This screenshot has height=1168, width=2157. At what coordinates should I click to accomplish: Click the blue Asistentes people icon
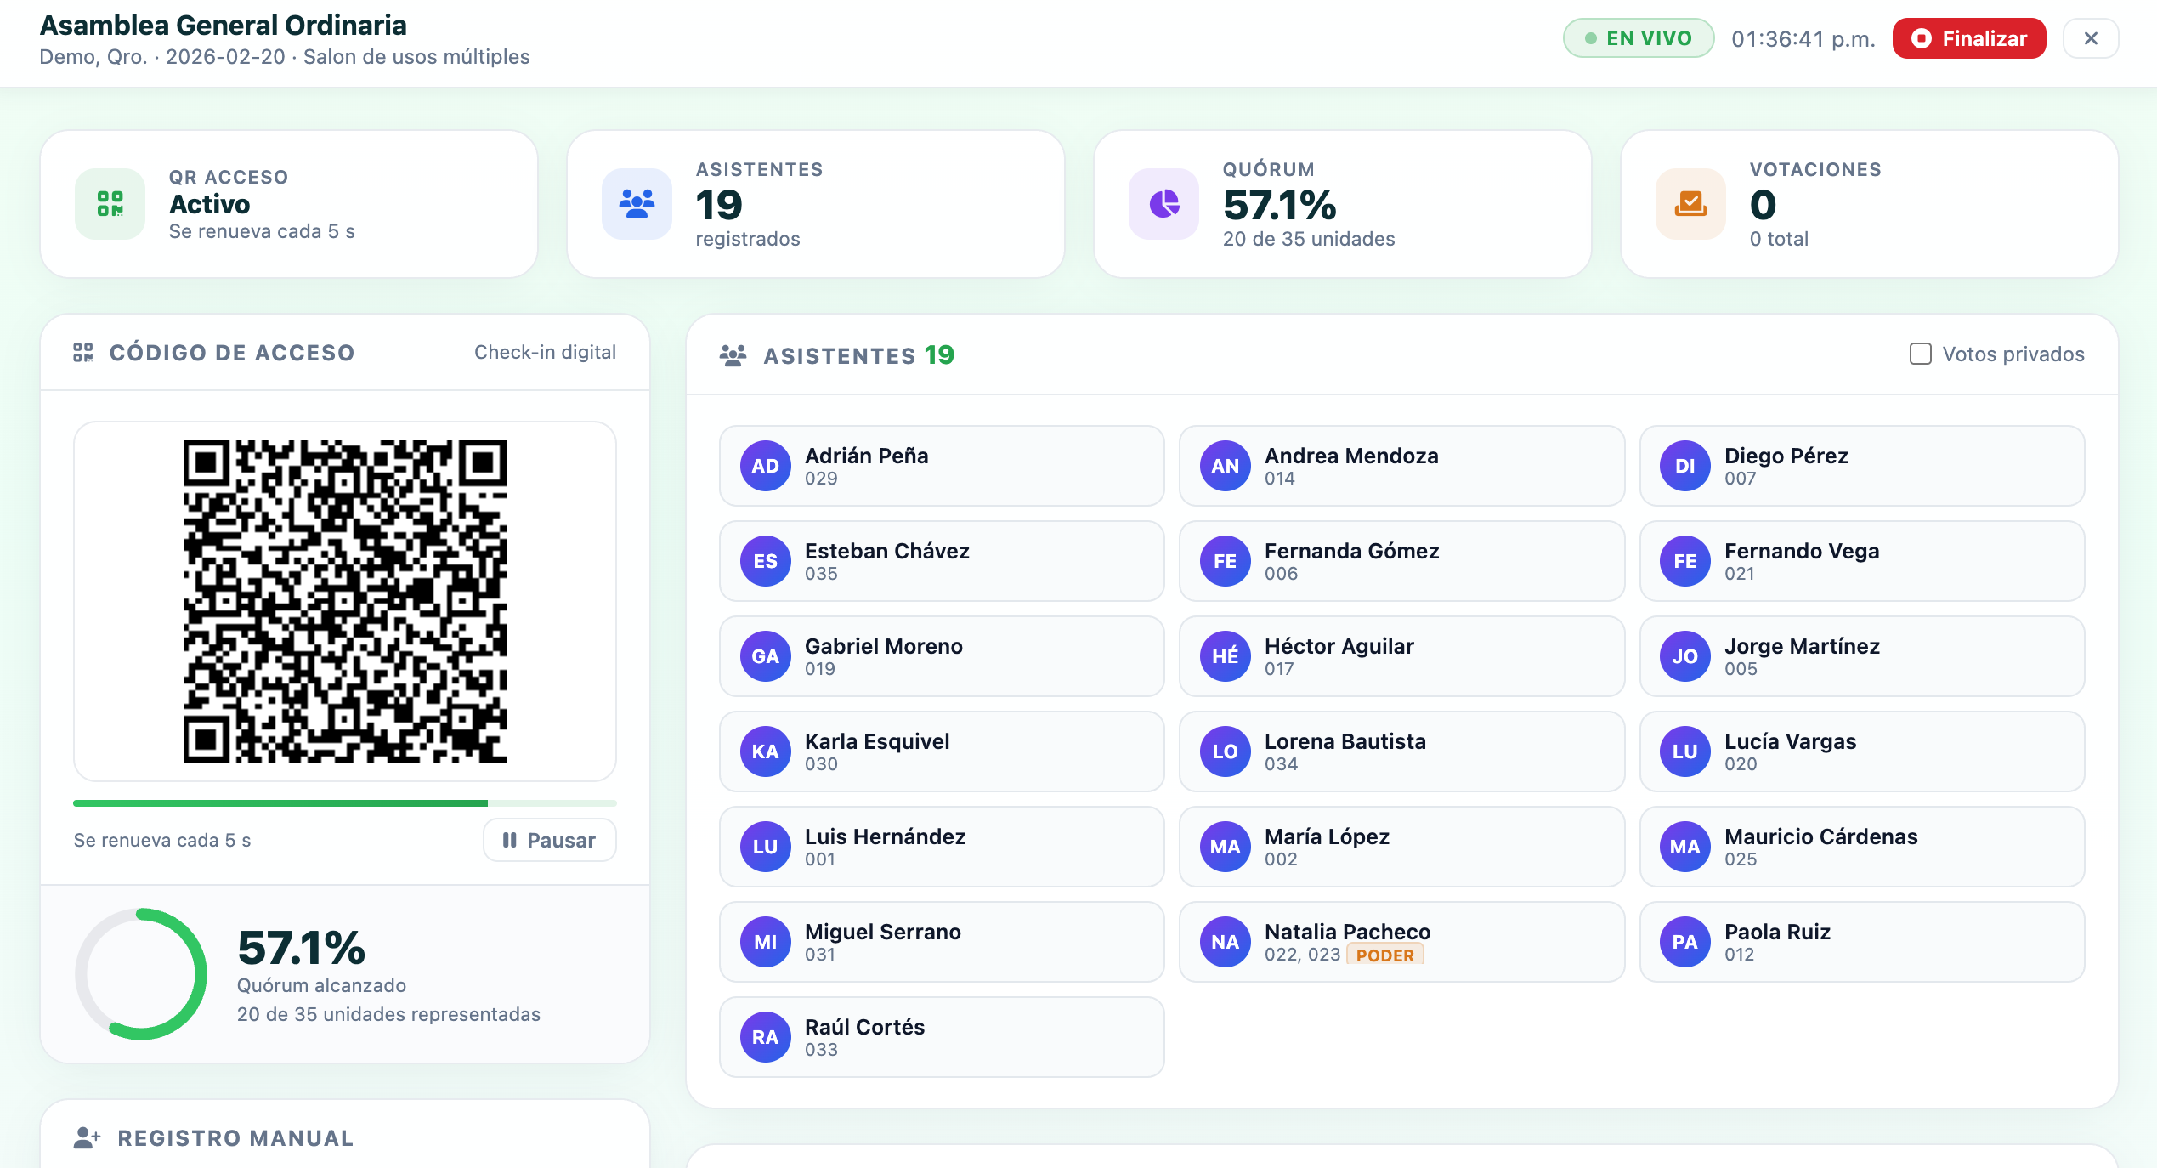click(637, 204)
